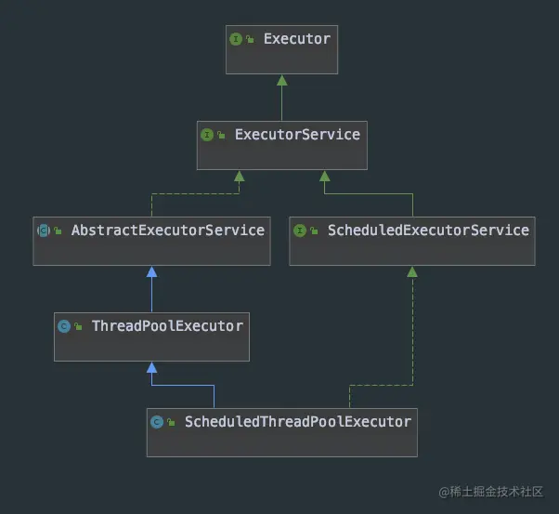Click the ExecutorService label text

(x=297, y=135)
